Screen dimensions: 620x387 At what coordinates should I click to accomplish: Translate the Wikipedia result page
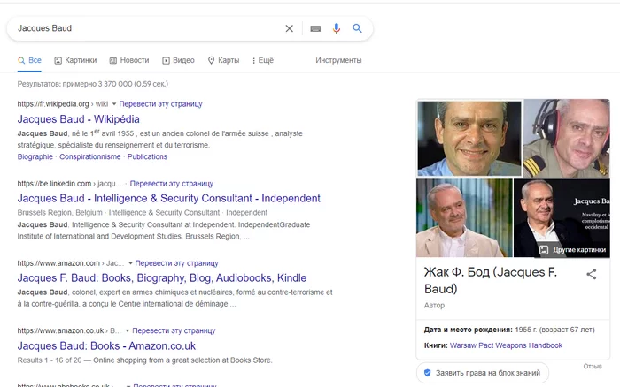coord(160,104)
